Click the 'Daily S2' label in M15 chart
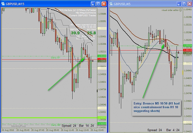This screenshot has height=133, width=193. (x=56, y=125)
